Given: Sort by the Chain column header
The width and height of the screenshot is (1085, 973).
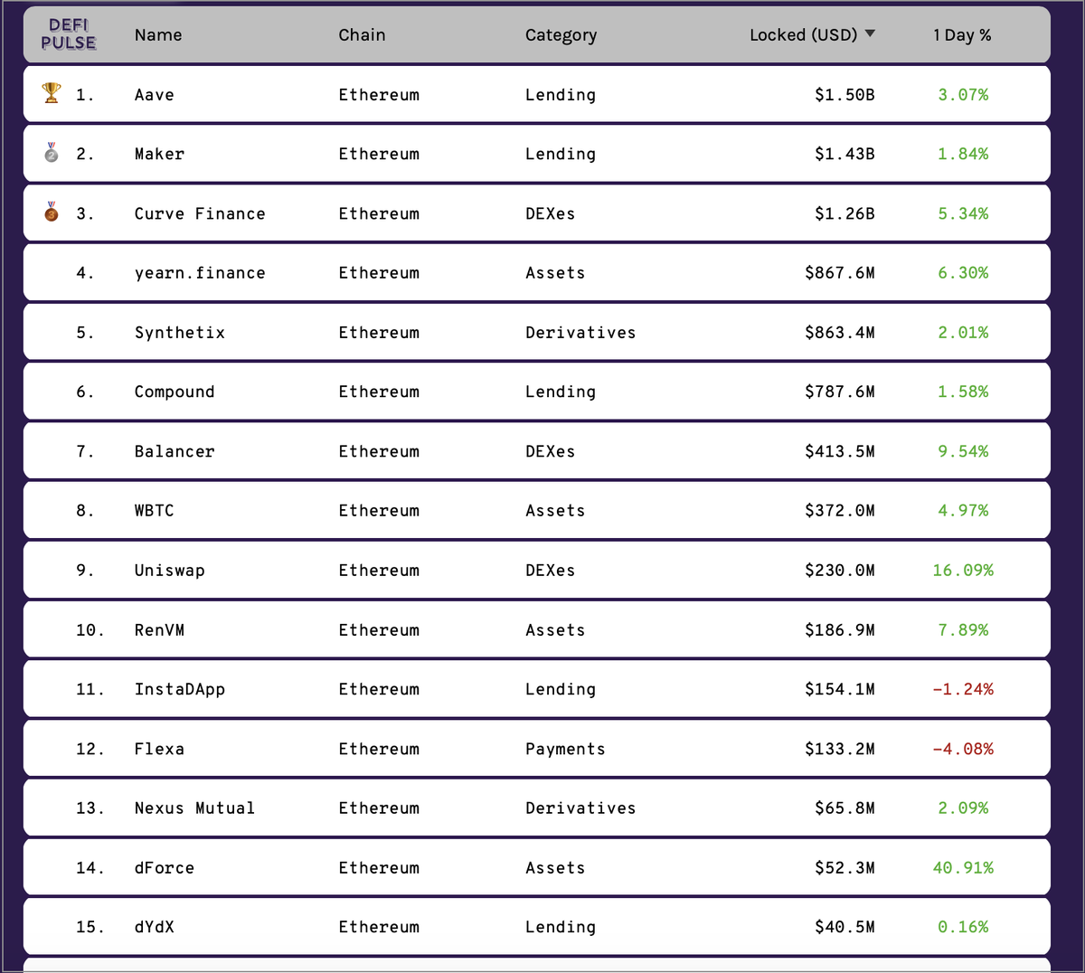Looking at the screenshot, I should pyautogui.click(x=362, y=35).
